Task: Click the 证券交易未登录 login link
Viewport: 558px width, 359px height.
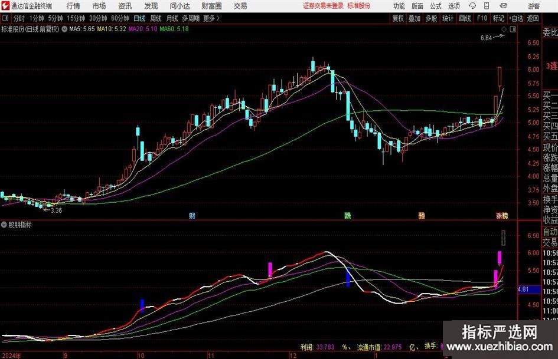Action: click(x=324, y=6)
